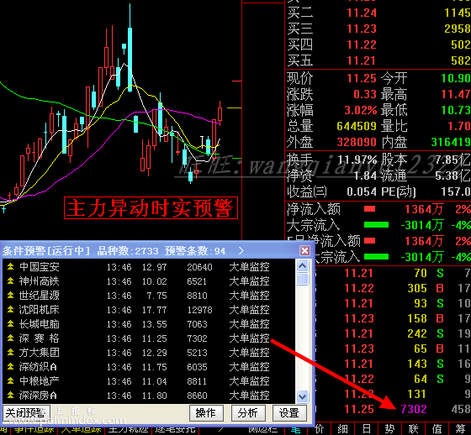Image resolution: width=471 pixels, height=435 pixels.
Task: Expand the alert header arrow chevron
Action: click(x=241, y=251)
